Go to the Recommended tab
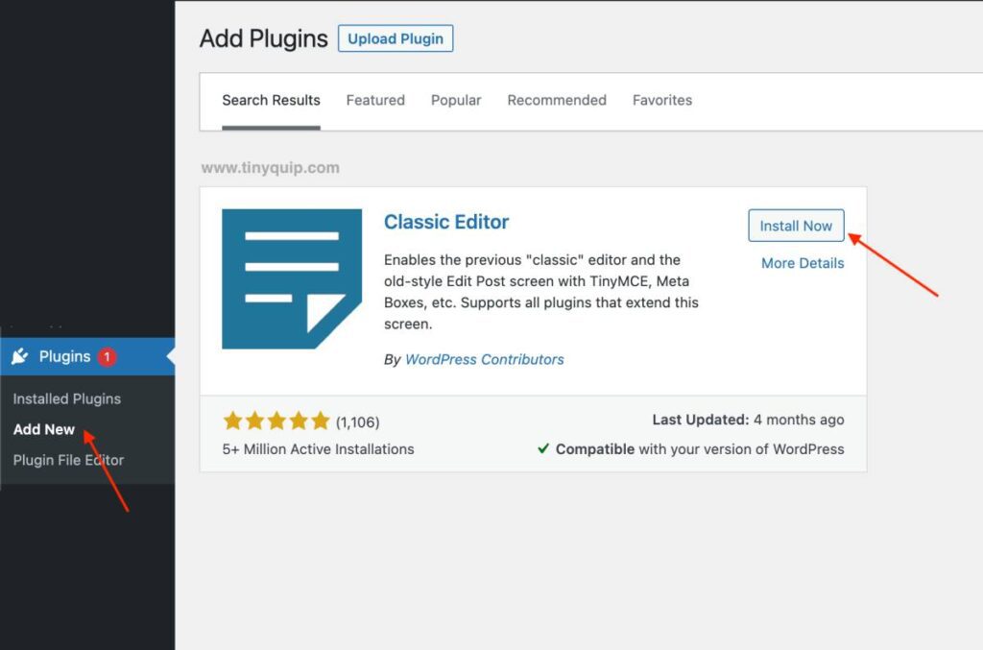983x650 pixels. [x=557, y=100]
